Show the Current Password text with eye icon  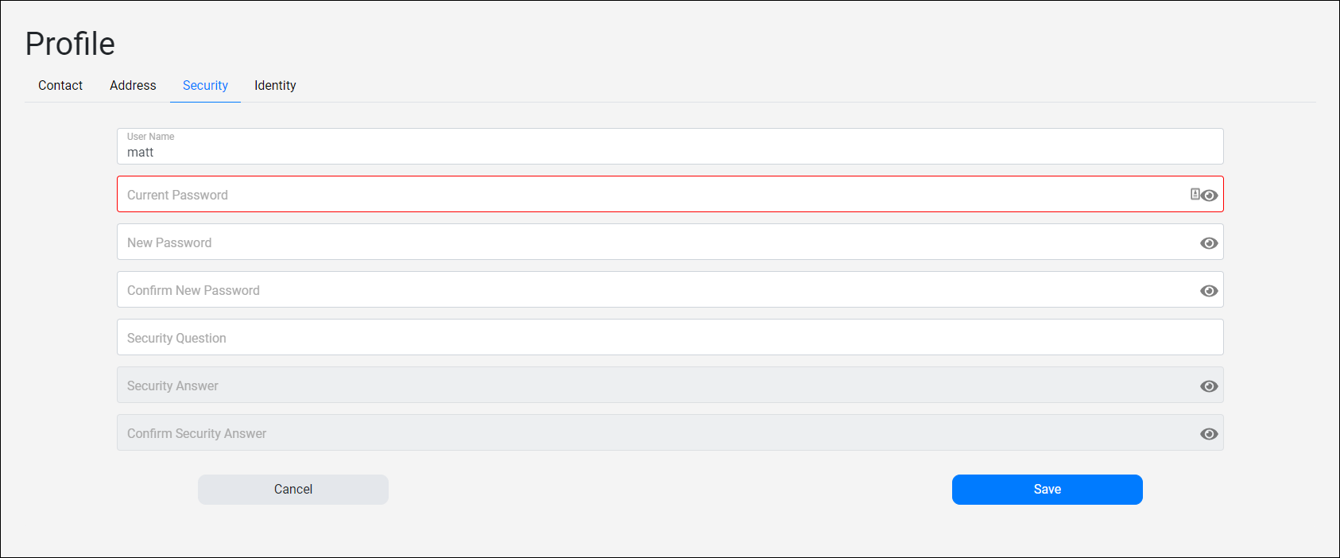(x=1210, y=196)
